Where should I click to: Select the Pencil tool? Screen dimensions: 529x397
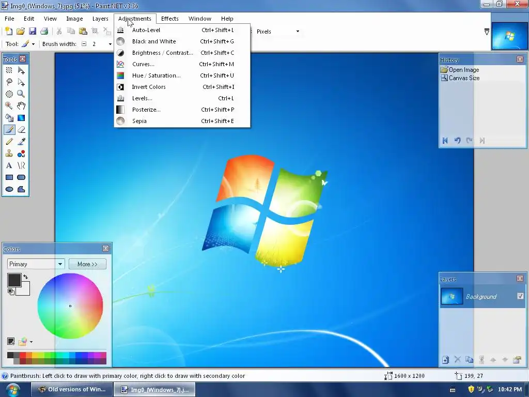click(9, 142)
